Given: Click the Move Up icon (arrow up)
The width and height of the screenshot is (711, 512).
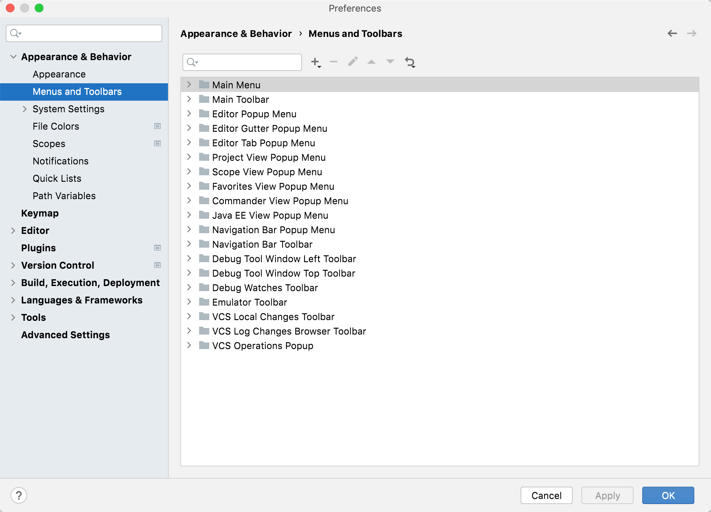Looking at the screenshot, I should (371, 62).
